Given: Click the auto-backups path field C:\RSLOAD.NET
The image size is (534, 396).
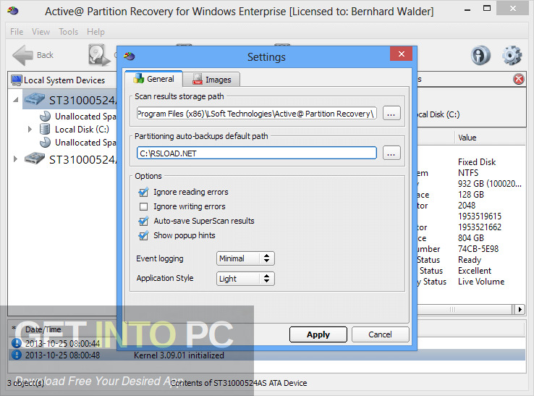Looking at the screenshot, I should 257,153.
